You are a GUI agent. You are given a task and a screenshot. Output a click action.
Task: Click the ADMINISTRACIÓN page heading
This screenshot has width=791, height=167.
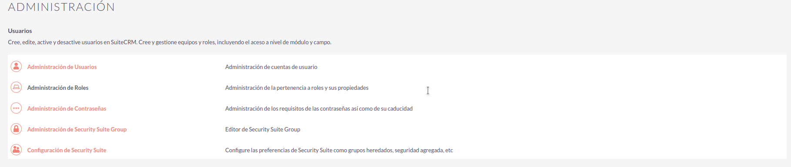point(61,7)
